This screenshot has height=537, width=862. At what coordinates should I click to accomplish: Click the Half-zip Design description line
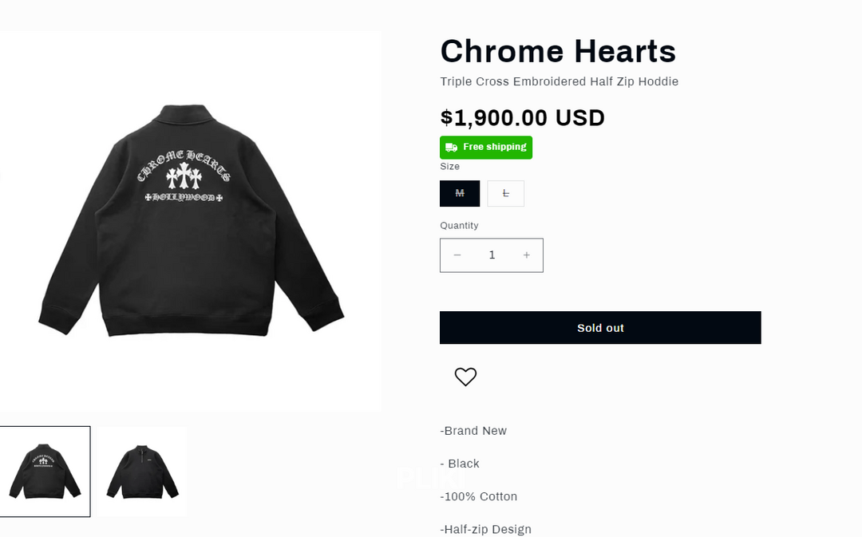(486, 529)
